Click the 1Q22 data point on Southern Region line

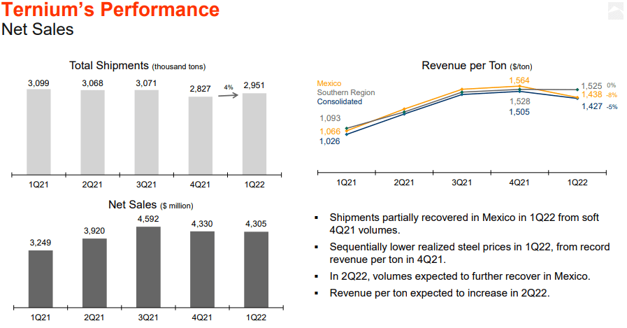tap(577, 90)
